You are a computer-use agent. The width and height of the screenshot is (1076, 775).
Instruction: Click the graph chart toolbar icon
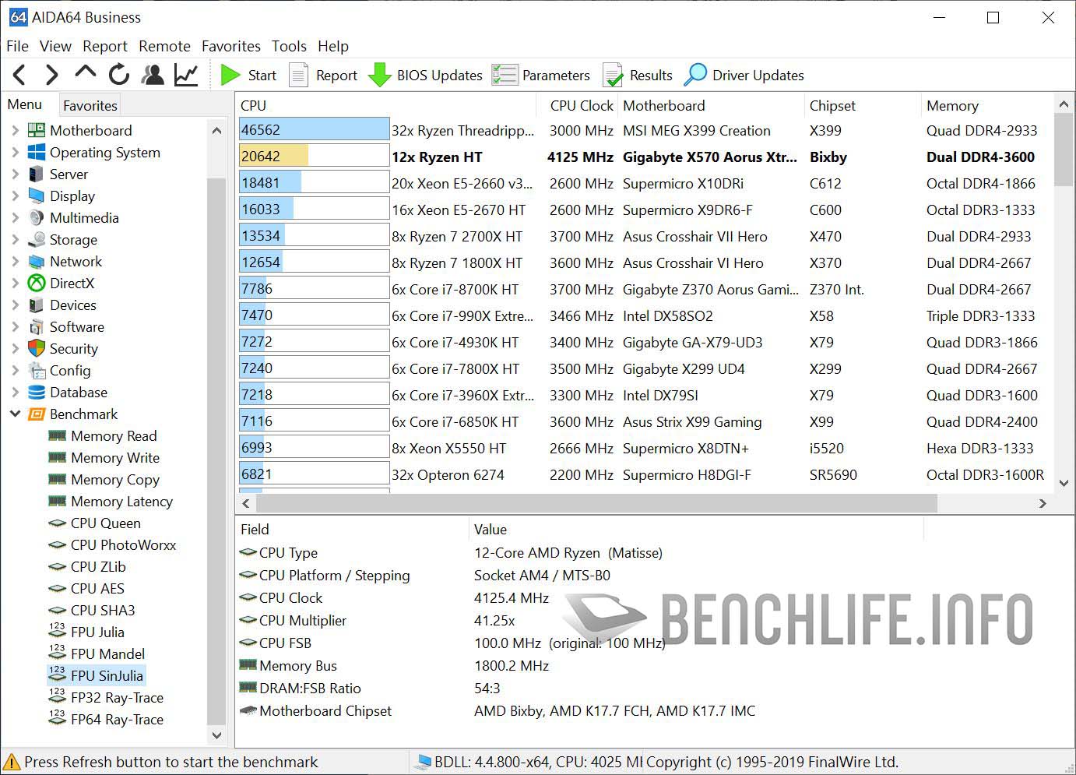point(186,75)
